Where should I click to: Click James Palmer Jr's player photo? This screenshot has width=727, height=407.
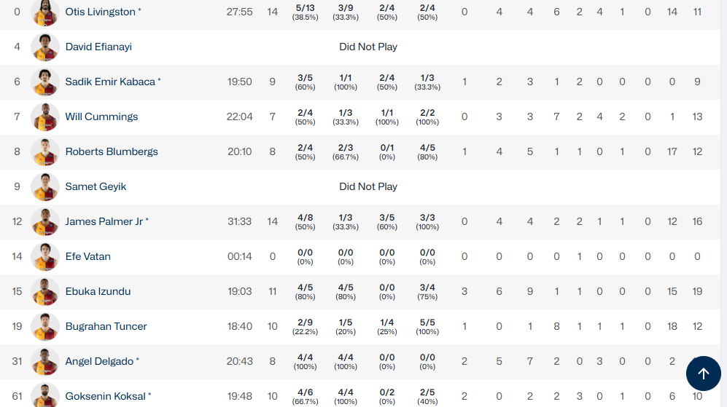point(45,221)
